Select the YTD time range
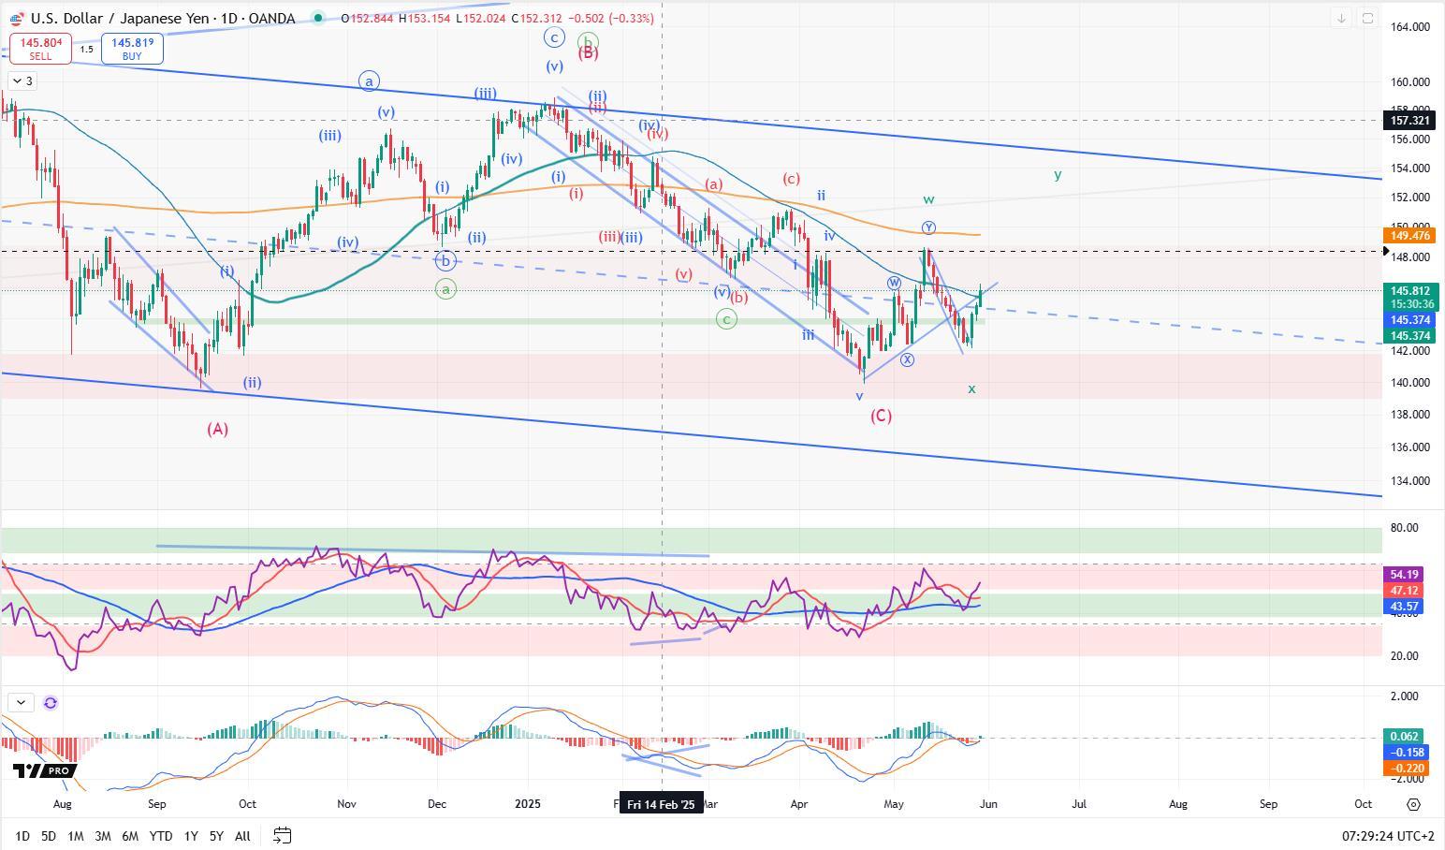Image resolution: width=1445 pixels, height=850 pixels. [161, 835]
